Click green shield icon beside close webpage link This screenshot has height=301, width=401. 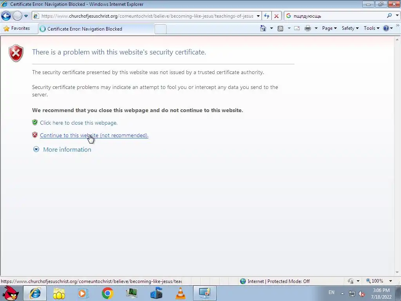pyautogui.click(x=35, y=122)
